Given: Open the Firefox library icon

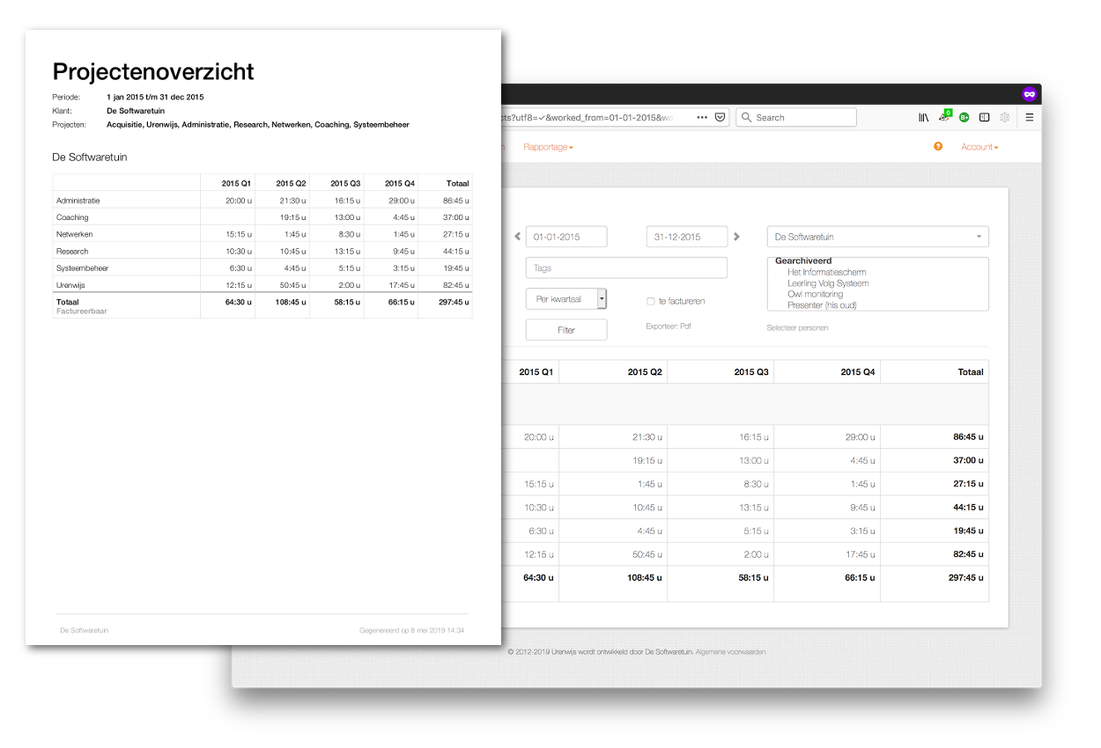Looking at the screenshot, I should [x=924, y=117].
